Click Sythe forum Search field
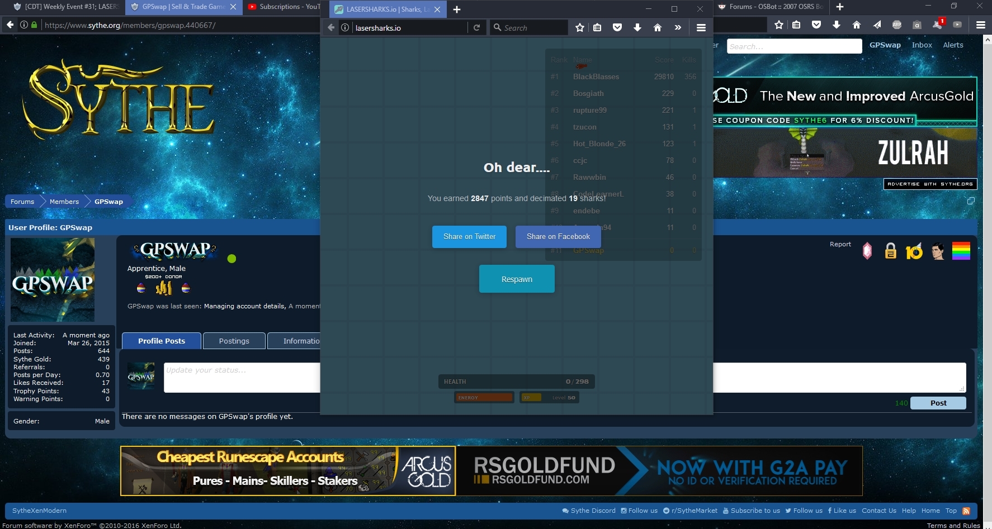The image size is (992, 529). (794, 46)
